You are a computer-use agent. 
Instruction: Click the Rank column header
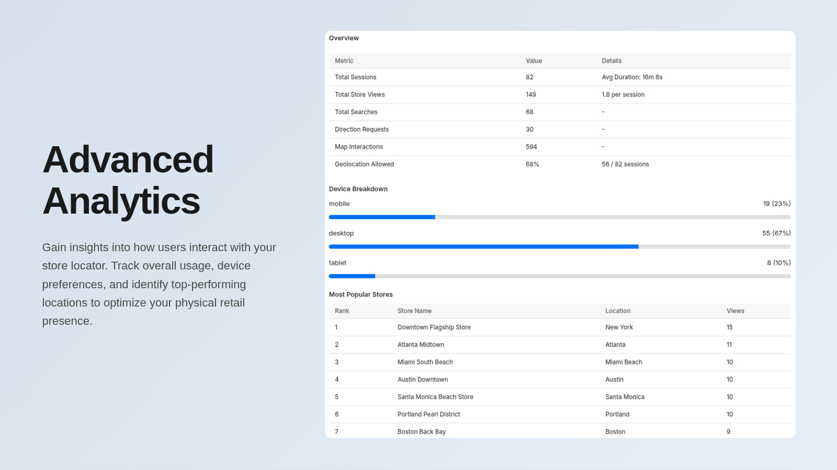click(x=342, y=311)
